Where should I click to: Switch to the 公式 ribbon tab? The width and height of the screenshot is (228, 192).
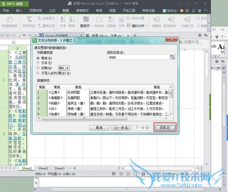(52, 11)
